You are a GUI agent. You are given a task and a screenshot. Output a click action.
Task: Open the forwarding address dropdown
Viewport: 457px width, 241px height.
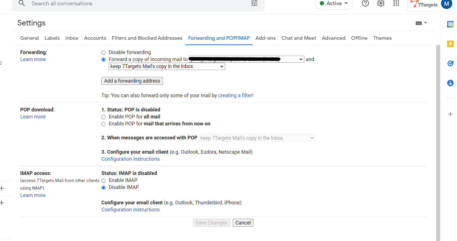click(246, 59)
